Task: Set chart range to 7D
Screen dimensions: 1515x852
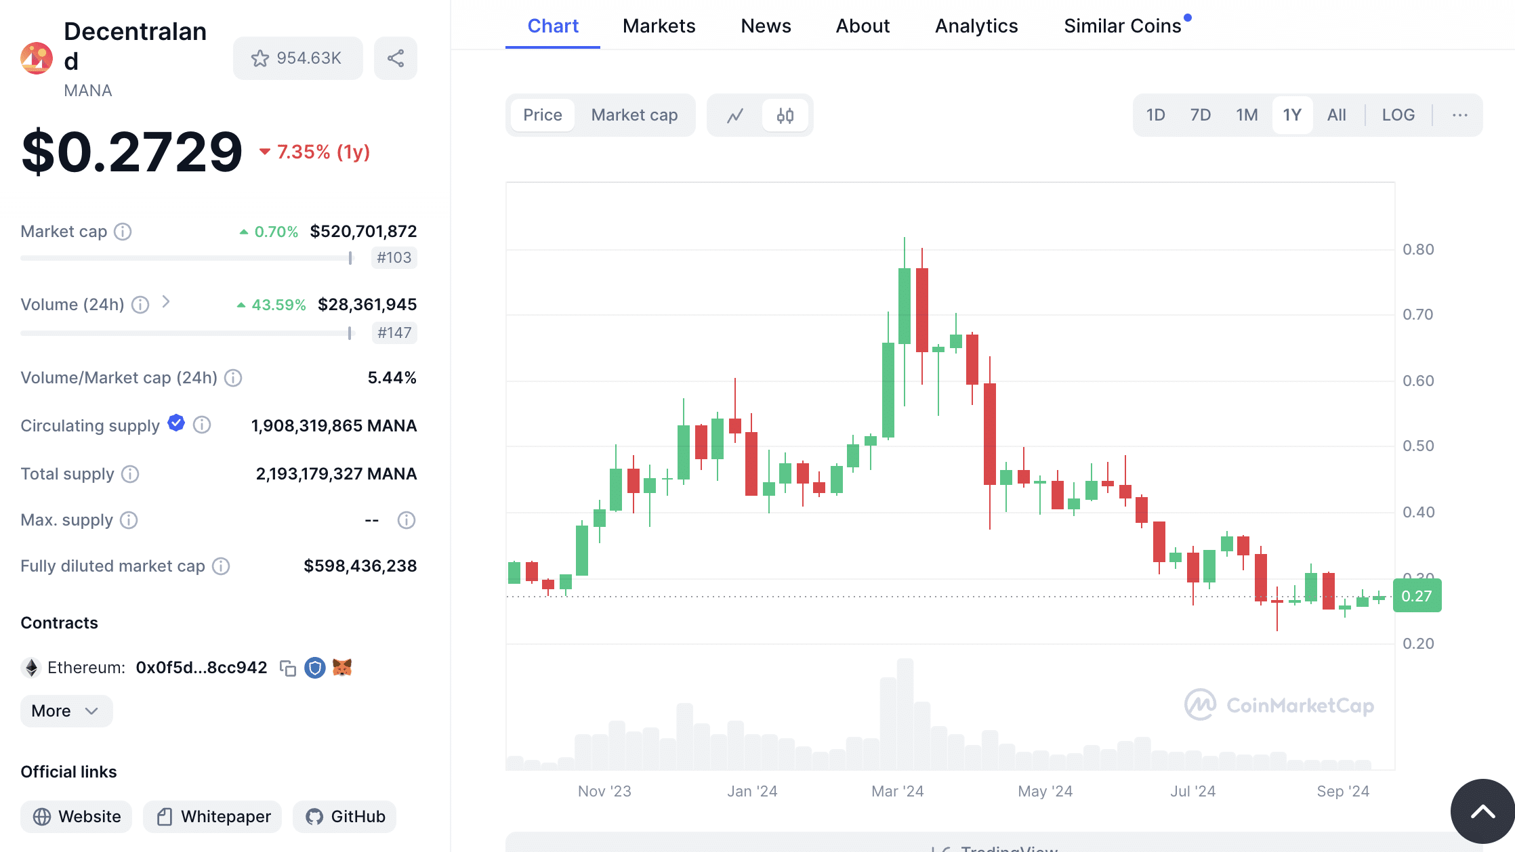Action: point(1201,115)
